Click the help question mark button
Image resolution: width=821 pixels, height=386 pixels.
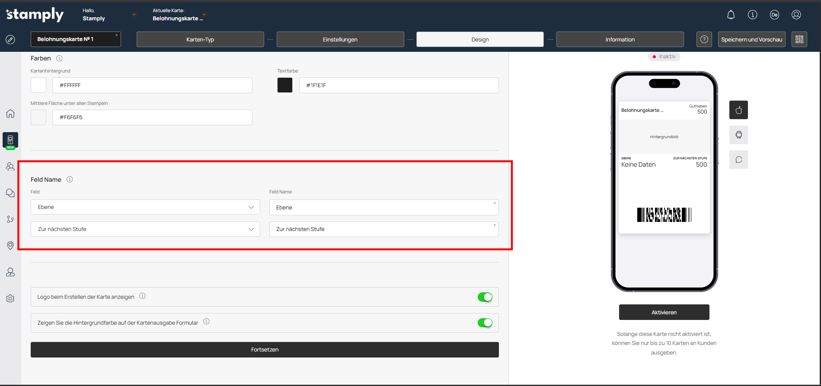[x=704, y=39]
